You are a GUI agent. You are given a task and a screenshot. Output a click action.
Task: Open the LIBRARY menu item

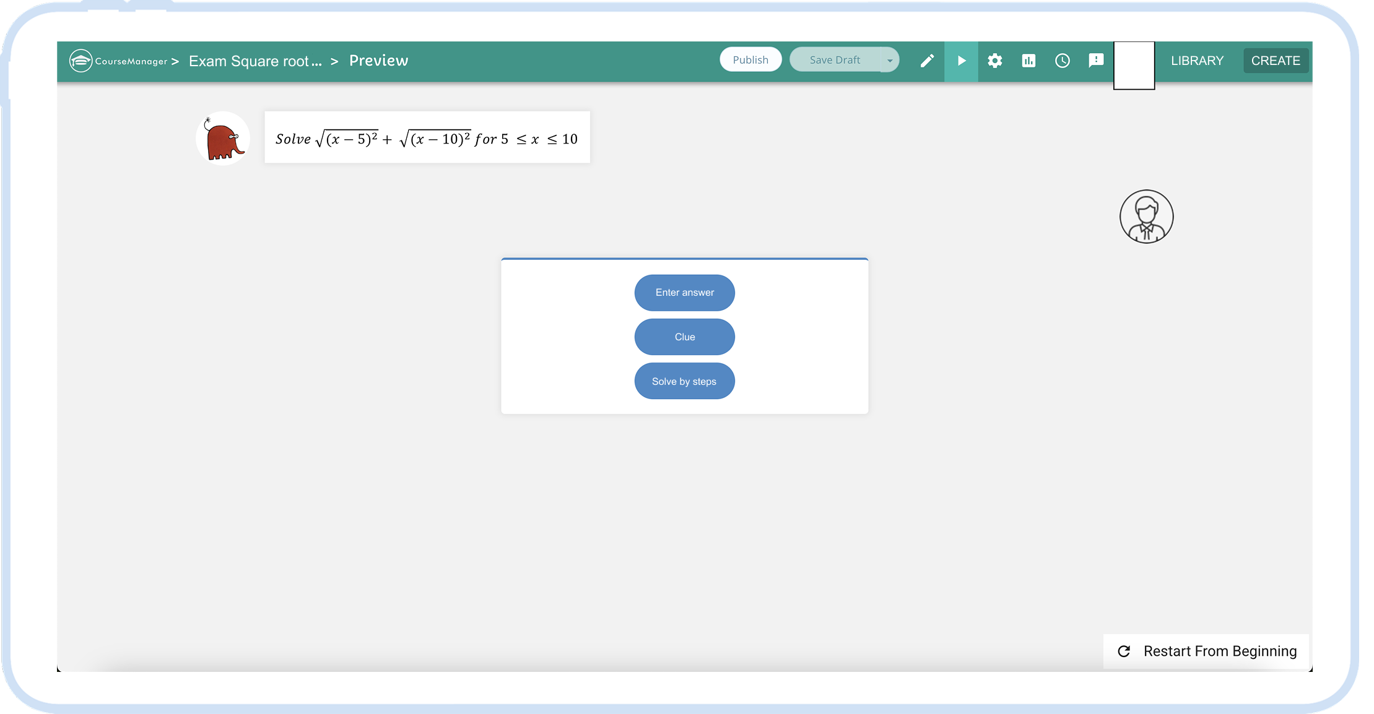click(1197, 61)
